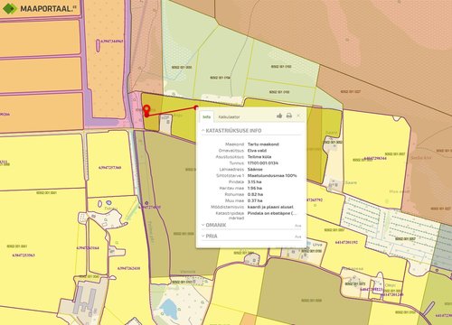Print the cadastral unit info
The width and height of the screenshot is (452, 325).
click(289, 116)
